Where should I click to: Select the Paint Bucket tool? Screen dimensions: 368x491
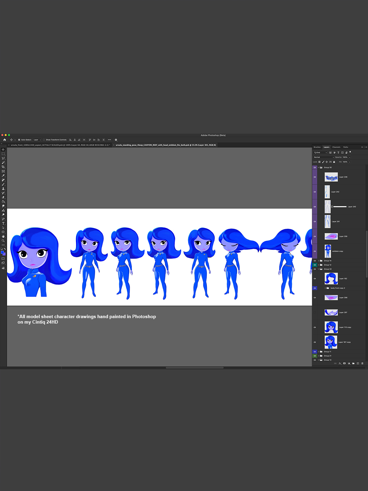pos(3,202)
